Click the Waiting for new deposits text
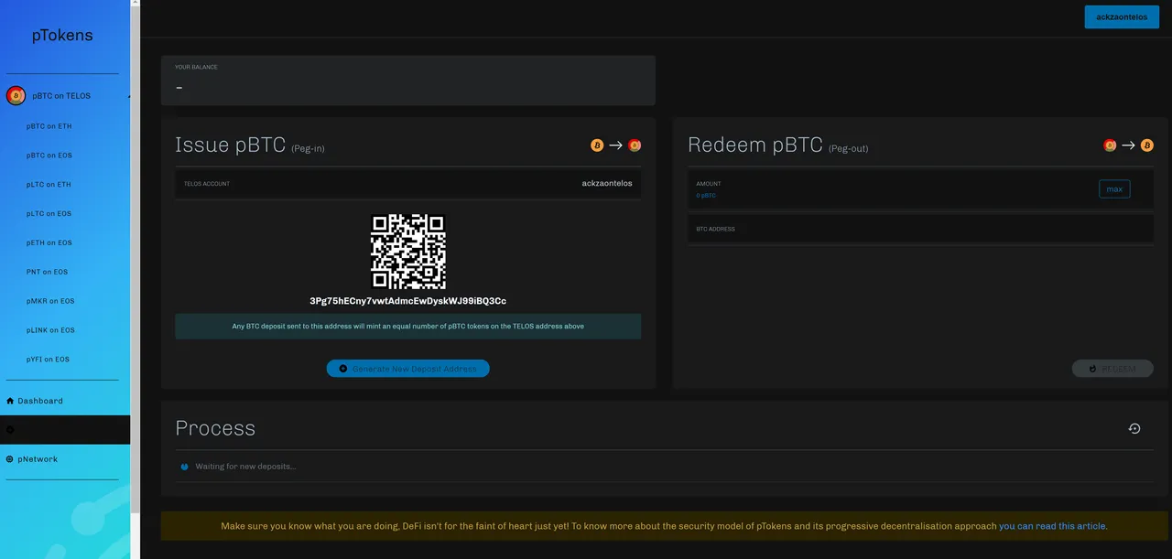 tap(245, 467)
